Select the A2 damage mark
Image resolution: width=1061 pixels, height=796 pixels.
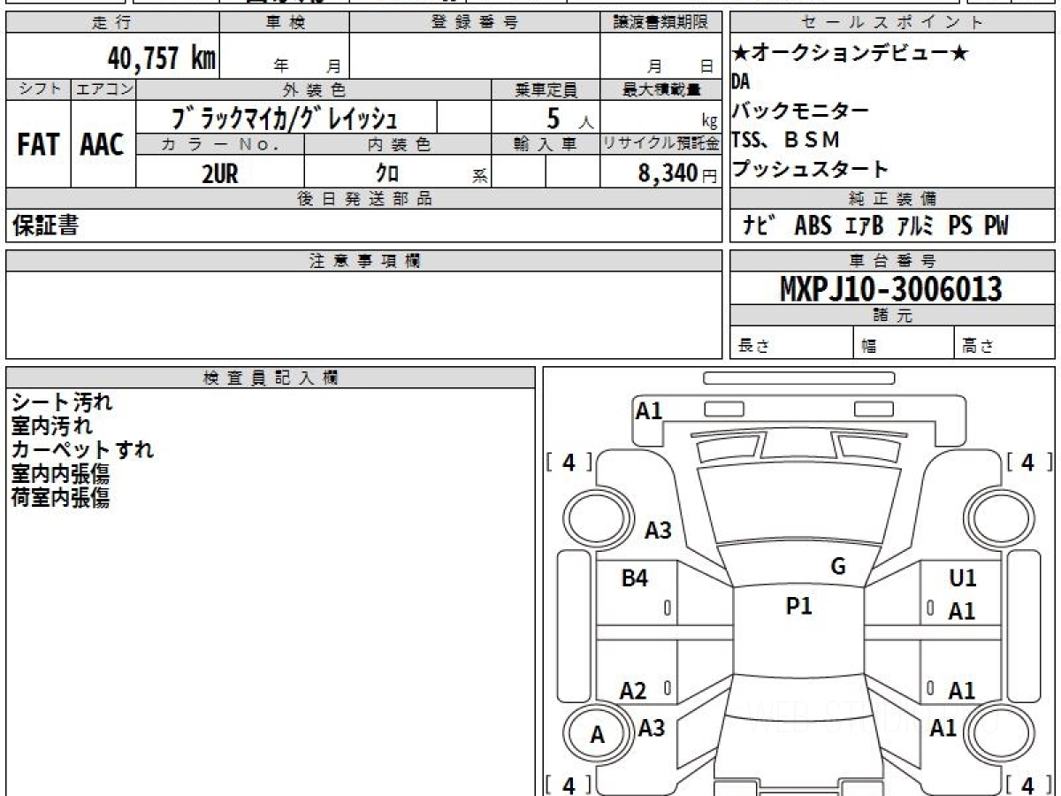(633, 692)
